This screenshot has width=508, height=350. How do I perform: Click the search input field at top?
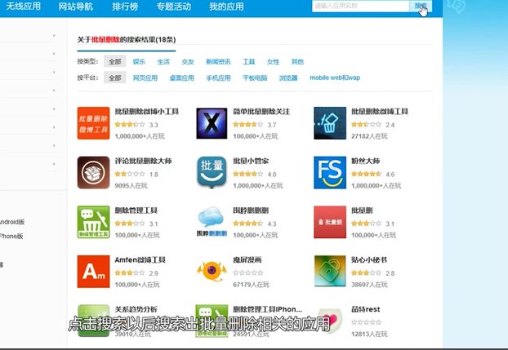pyautogui.click(x=361, y=6)
